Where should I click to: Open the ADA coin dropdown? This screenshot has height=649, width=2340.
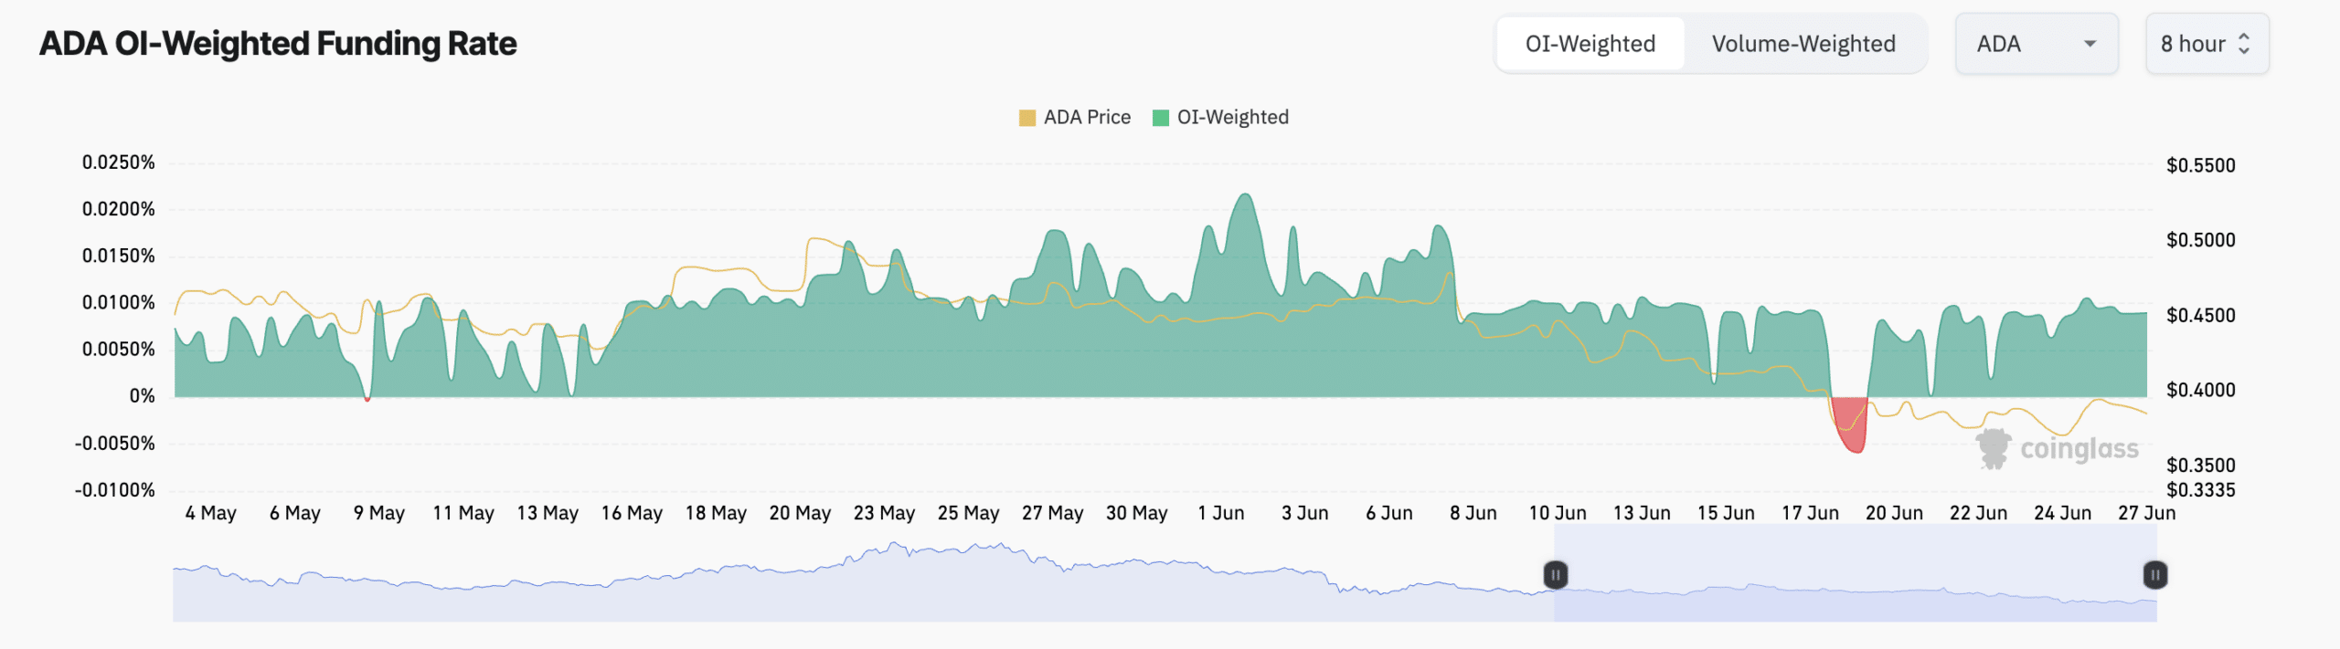[x=2036, y=44]
